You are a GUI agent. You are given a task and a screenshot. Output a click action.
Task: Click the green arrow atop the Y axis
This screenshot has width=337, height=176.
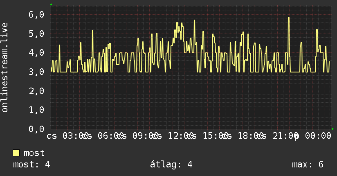[51, 5]
